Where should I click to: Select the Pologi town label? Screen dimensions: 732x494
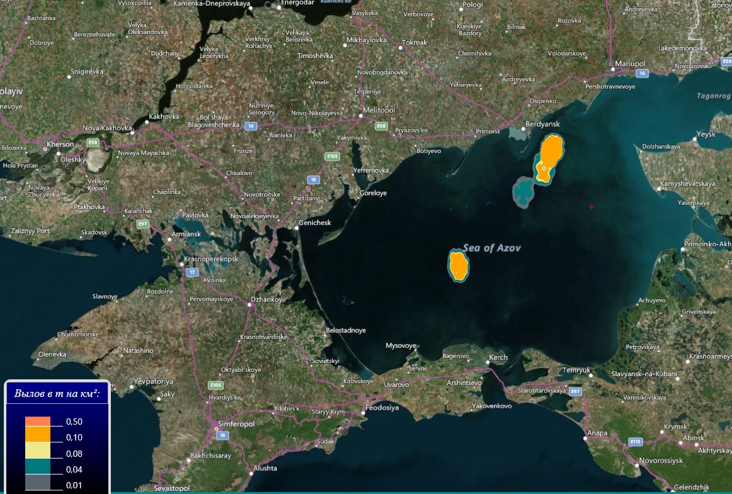pyautogui.click(x=472, y=5)
